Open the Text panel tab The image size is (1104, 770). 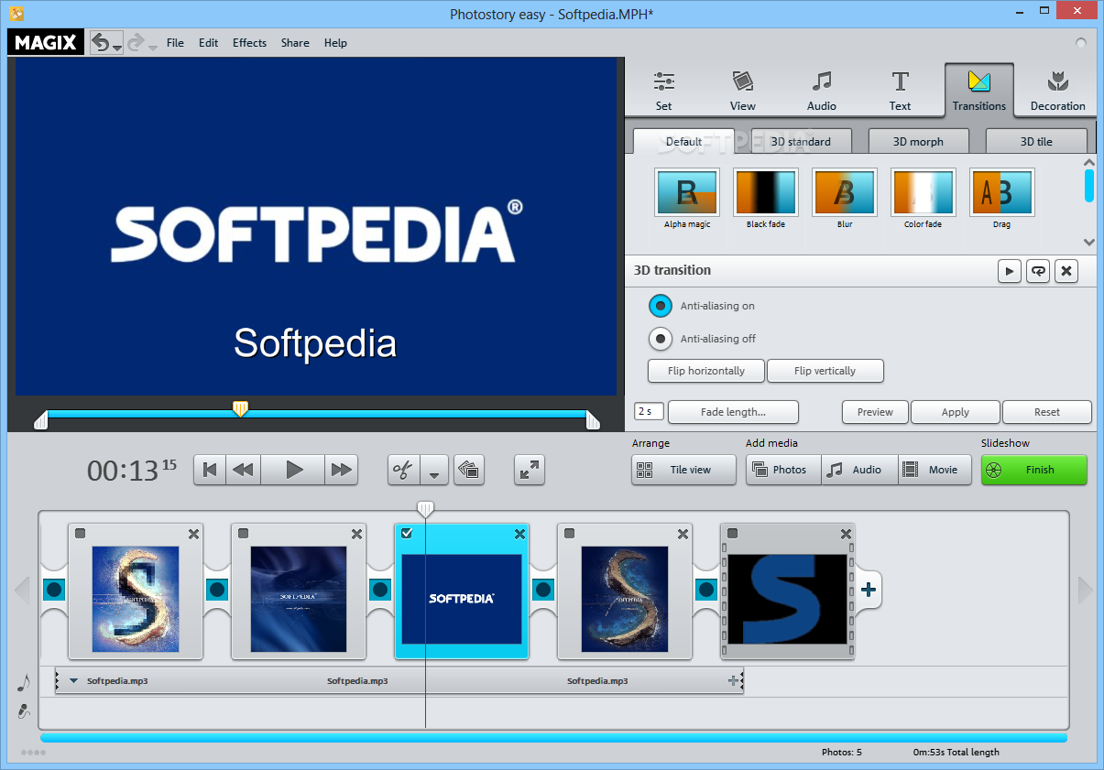pyautogui.click(x=901, y=91)
